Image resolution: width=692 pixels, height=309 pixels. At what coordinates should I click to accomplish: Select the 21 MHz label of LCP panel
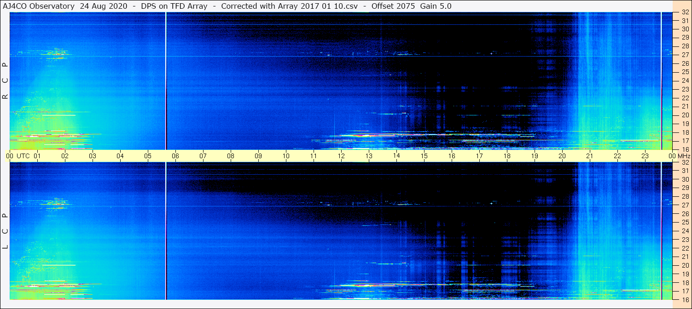[x=685, y=257]
